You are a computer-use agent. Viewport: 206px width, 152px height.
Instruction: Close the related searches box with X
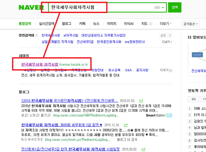click(x=170, y=36)
